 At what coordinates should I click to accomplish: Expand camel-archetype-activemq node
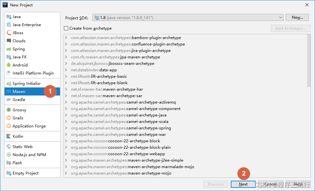tap(66, 102)
